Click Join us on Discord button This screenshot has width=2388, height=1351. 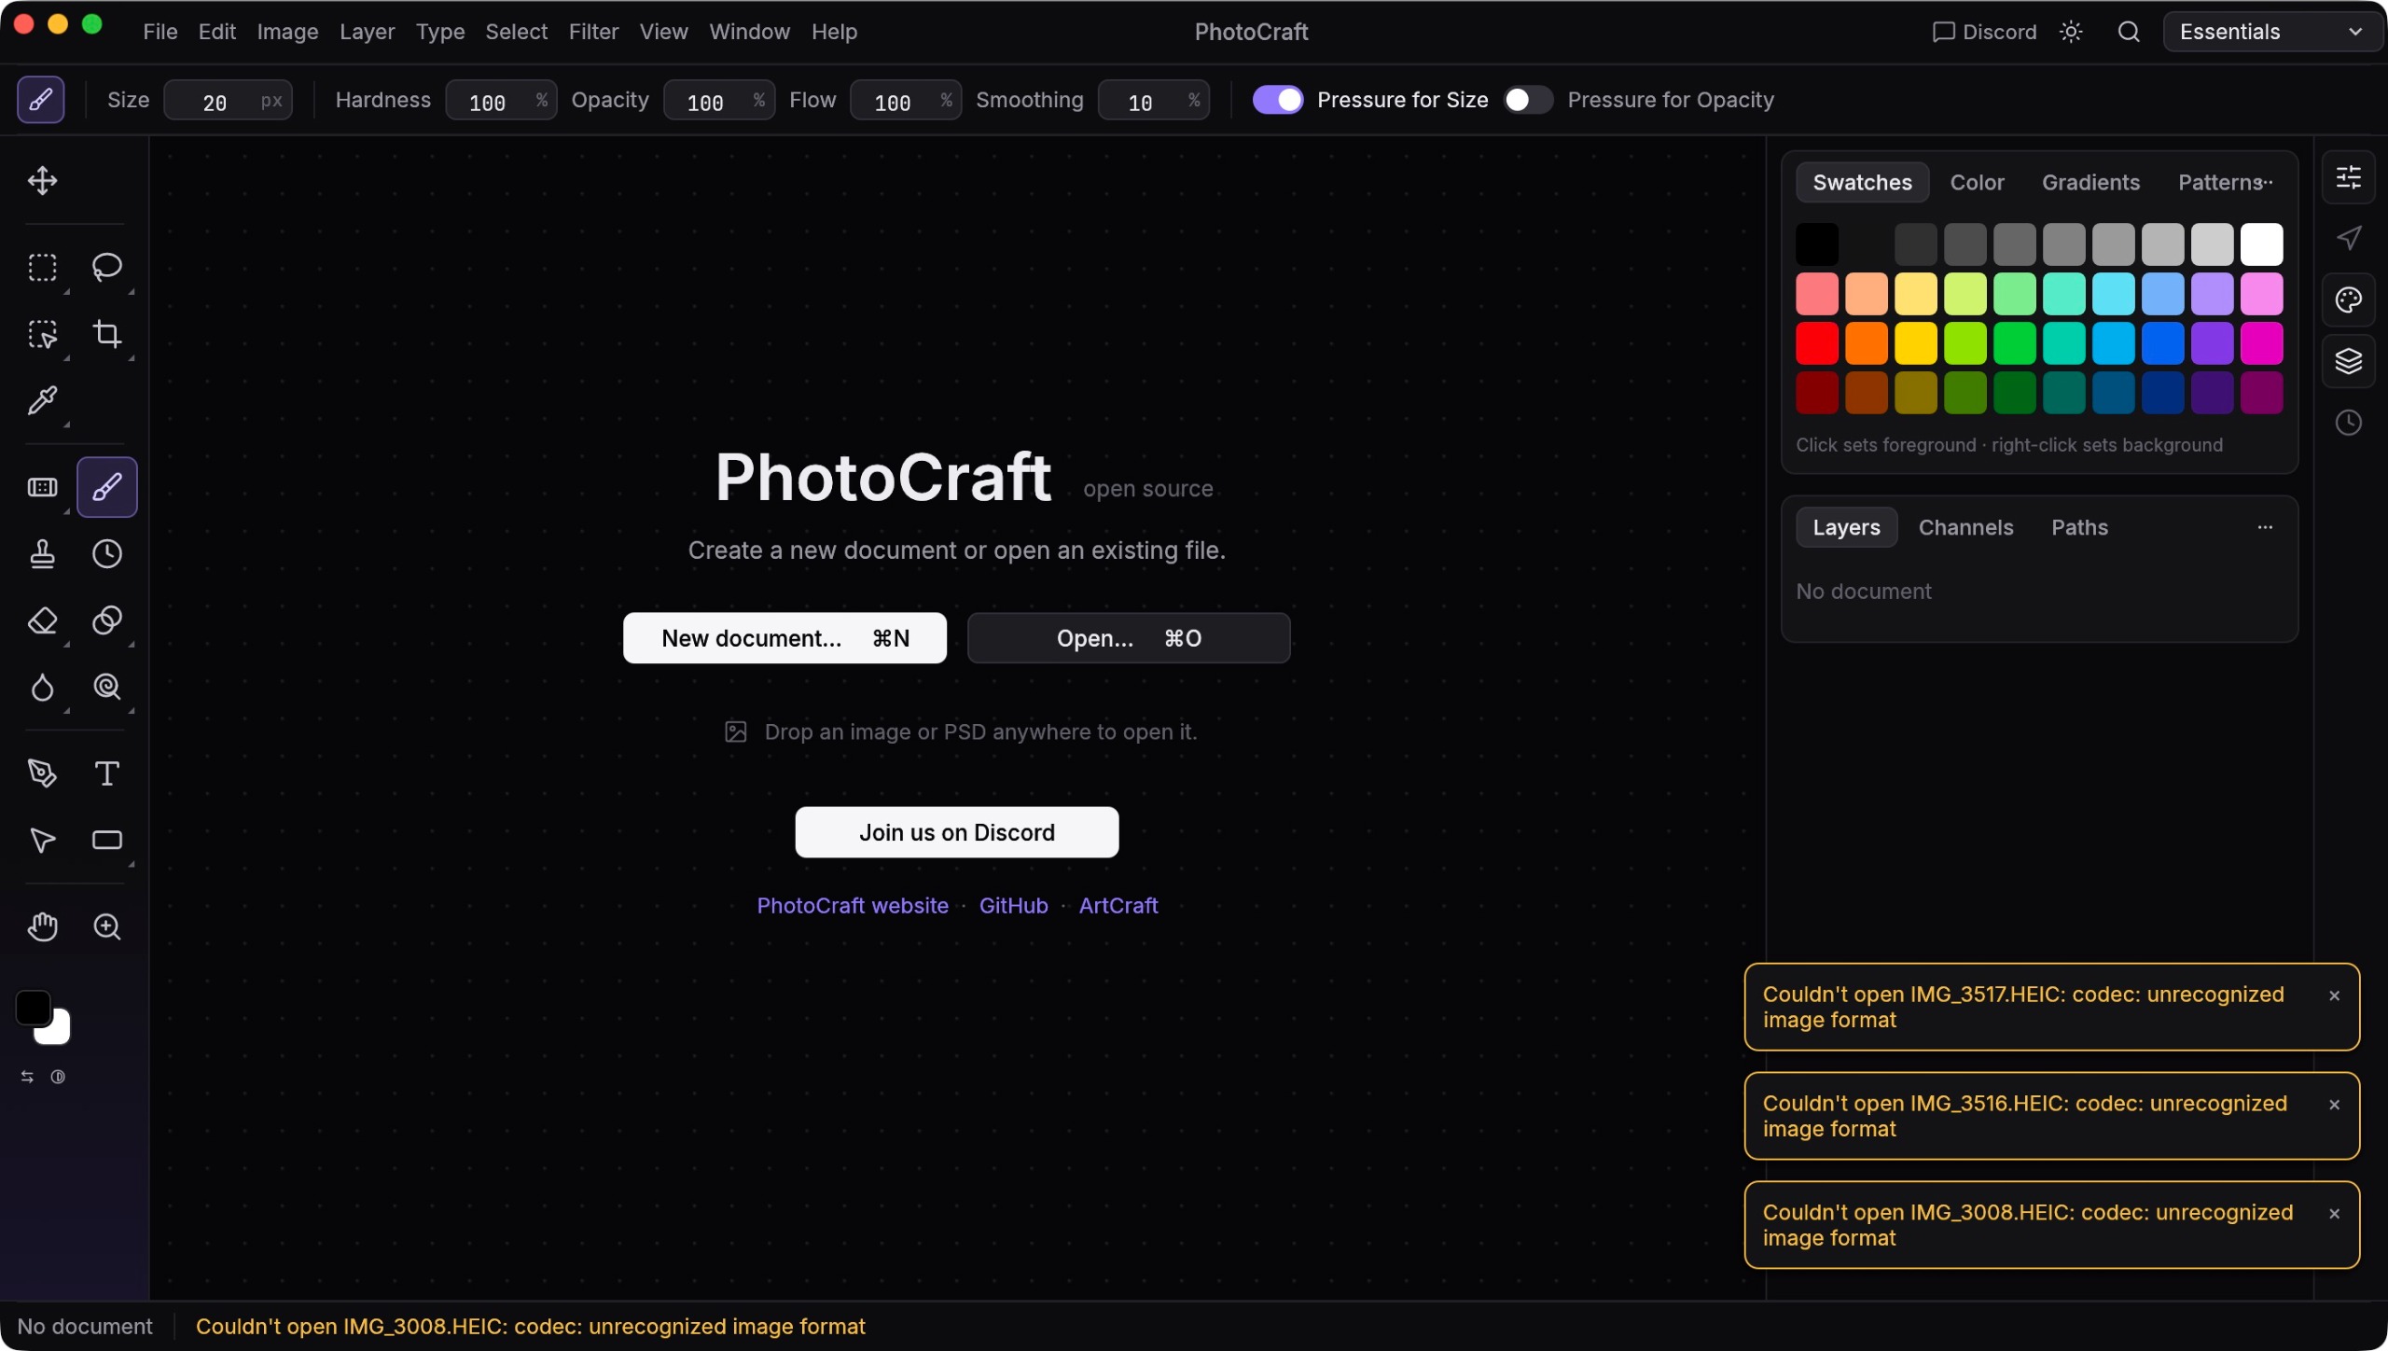957,832
